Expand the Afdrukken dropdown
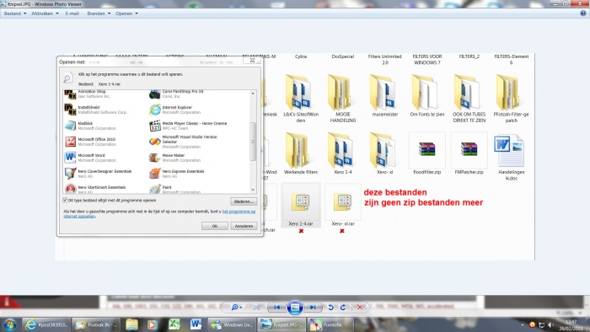This screenshot has width=590, height=332. 45,13
